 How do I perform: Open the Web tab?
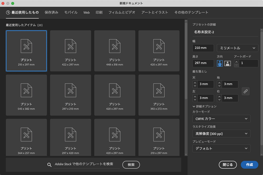tap(87, 12)
